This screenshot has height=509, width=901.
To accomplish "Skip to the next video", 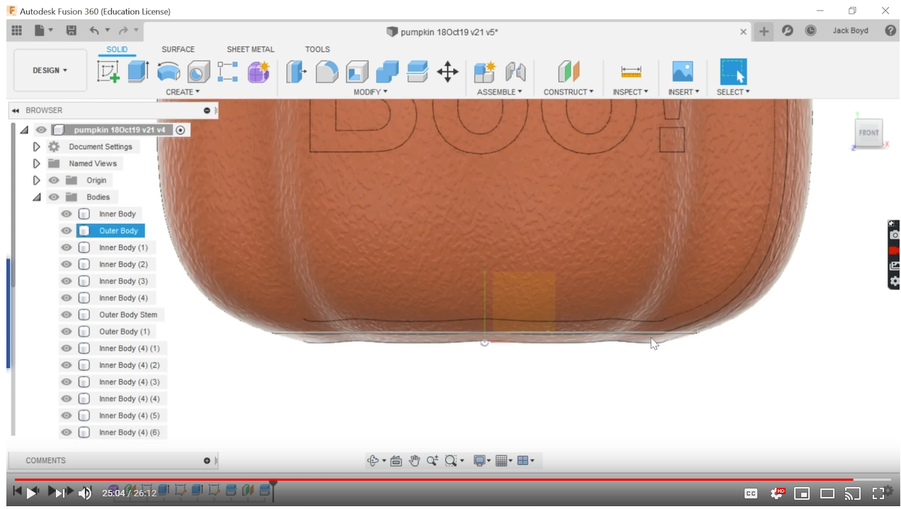I will pyautogui.click(x=59, y=493).
